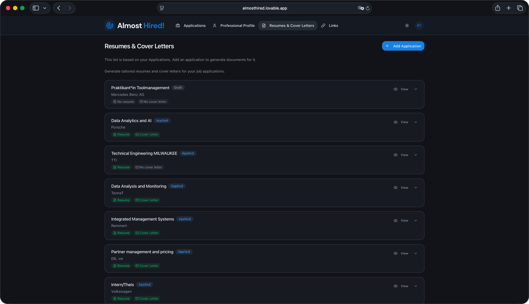Click the Safari page reload icon

(x=368, y=8)
